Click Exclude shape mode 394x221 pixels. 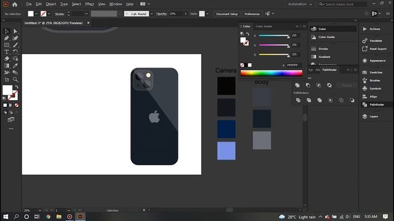click(x=329, y=85)
